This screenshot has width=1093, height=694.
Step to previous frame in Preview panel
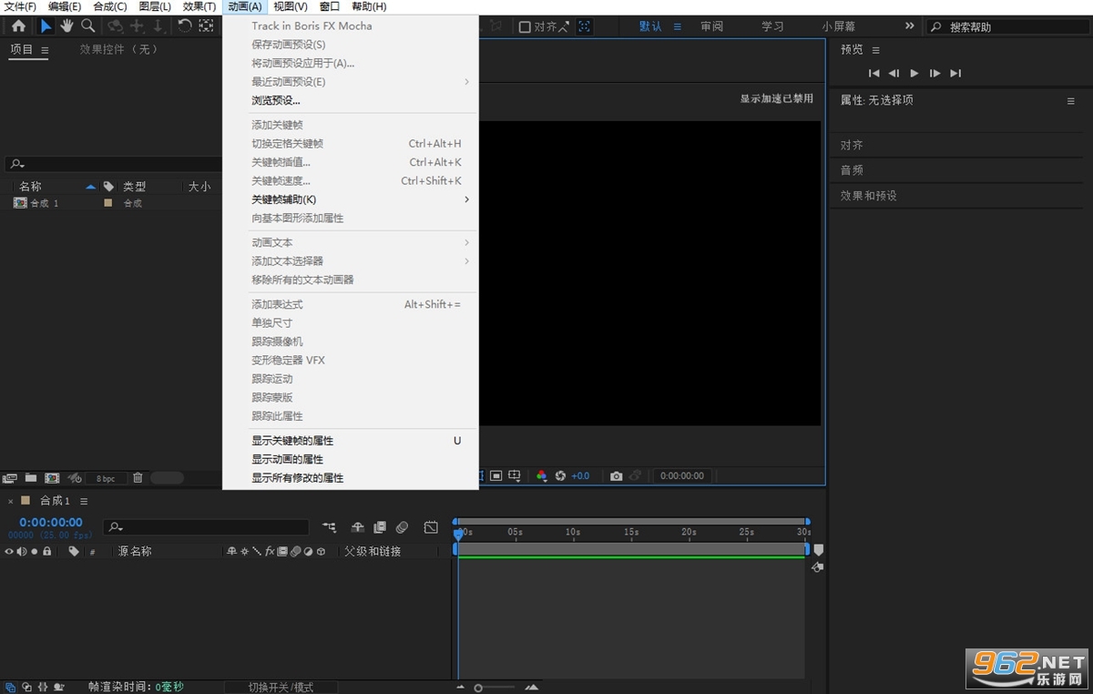pyautogui.click(x=894, y=73)
